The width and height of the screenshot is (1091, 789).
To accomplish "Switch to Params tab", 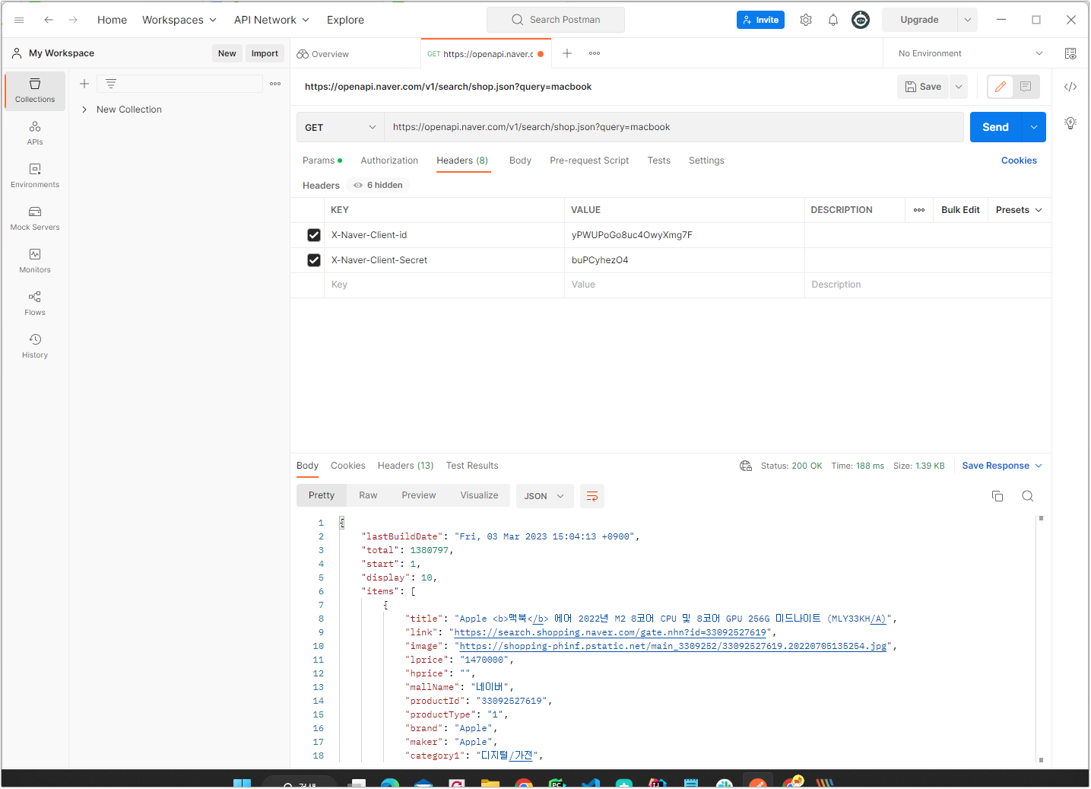I will pyautogui.click(x=322, y=161).
